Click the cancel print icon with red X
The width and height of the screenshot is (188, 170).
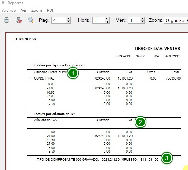tap(19, 20)
